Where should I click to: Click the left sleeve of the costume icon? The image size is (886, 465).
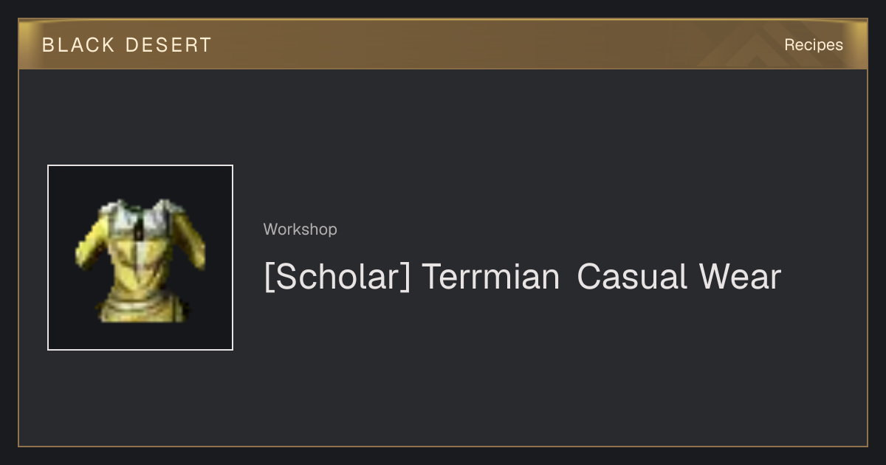pos(92,247)
